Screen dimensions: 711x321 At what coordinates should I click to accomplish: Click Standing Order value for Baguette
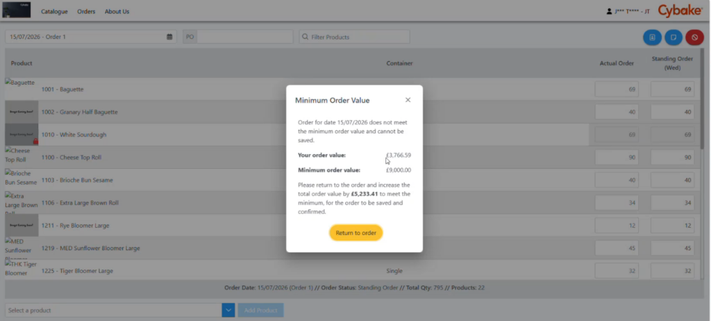672,90
